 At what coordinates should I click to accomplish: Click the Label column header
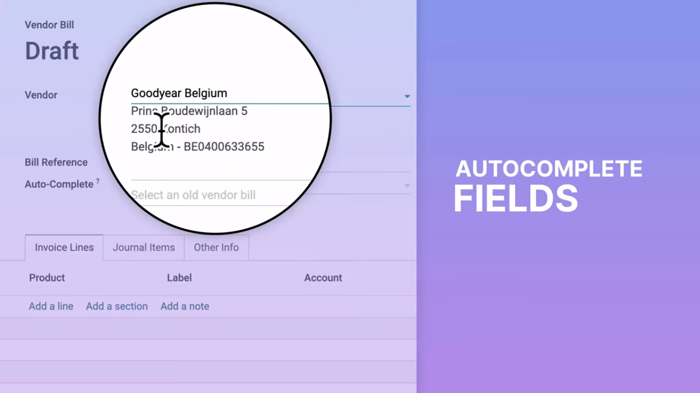[x=179, y=278]
